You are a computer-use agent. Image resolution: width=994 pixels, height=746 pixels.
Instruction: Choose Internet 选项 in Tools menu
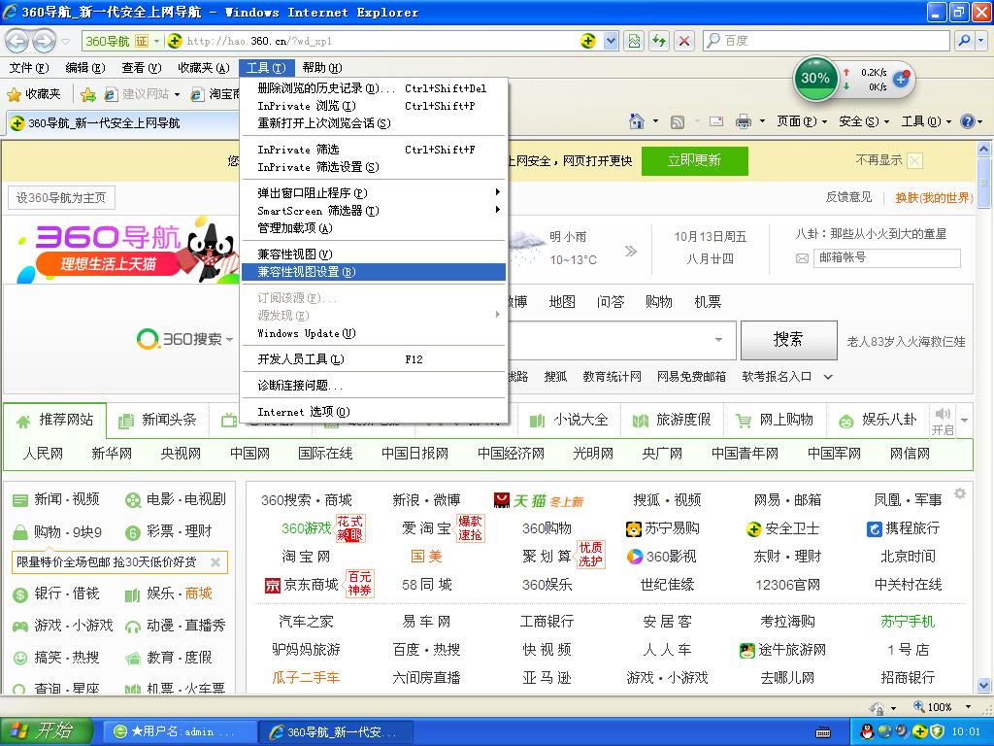pyautogui.click(x=303, y=412)
